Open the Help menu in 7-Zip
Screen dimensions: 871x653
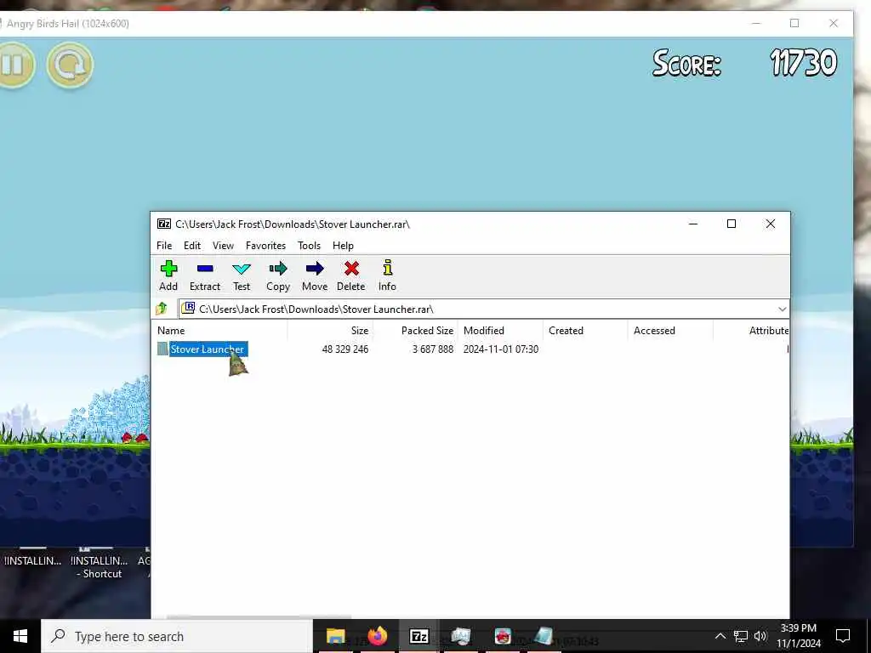343,246
